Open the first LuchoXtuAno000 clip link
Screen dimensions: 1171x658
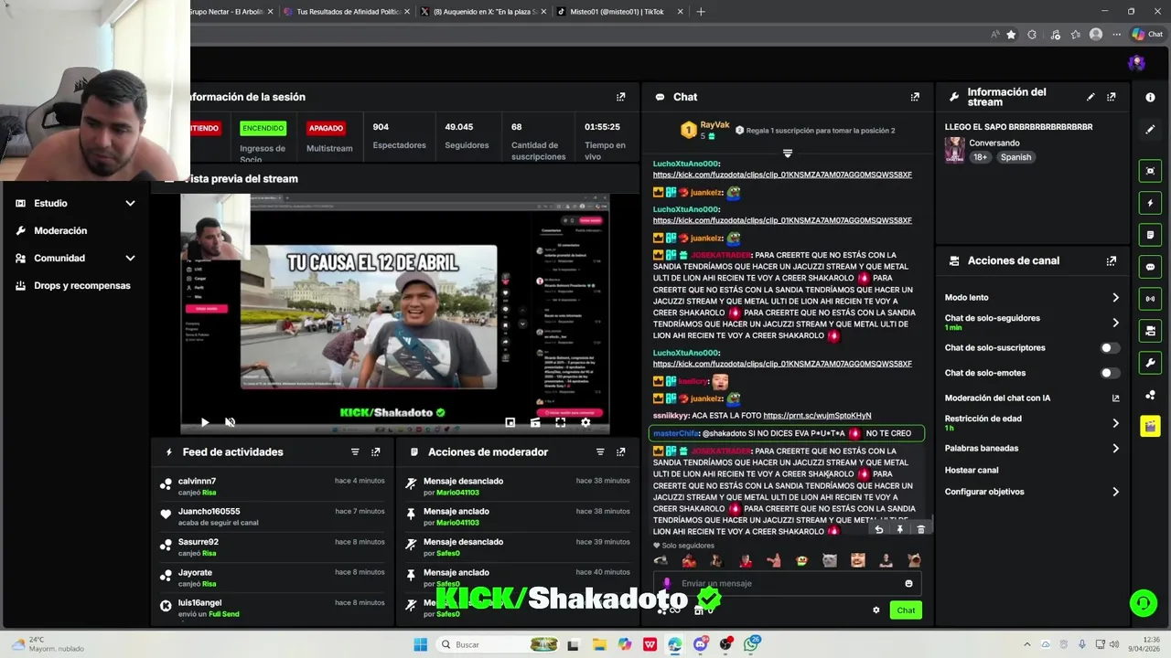(x=782, y=175)
